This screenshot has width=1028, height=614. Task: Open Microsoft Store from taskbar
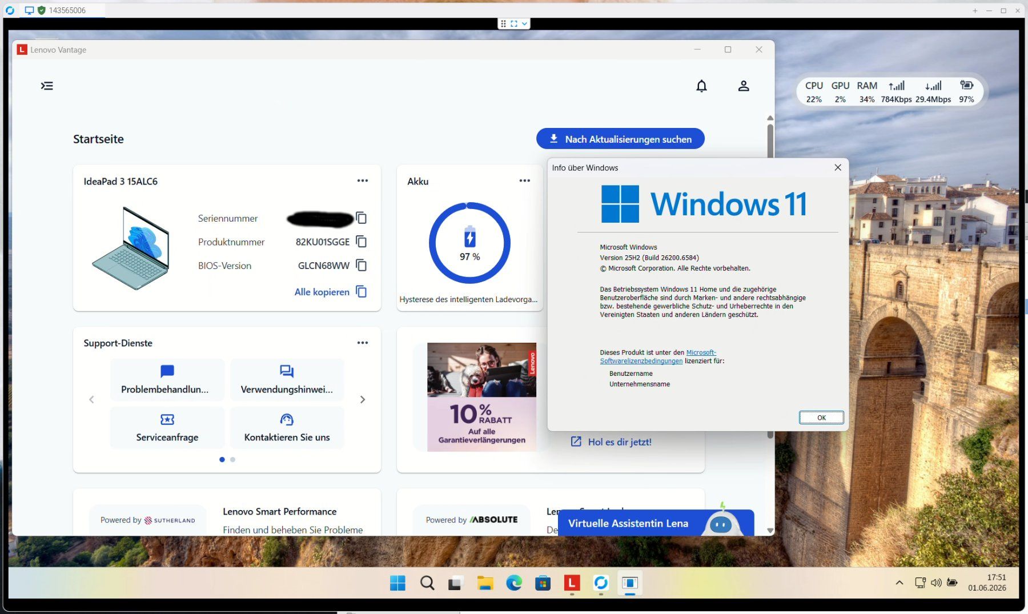543,583
